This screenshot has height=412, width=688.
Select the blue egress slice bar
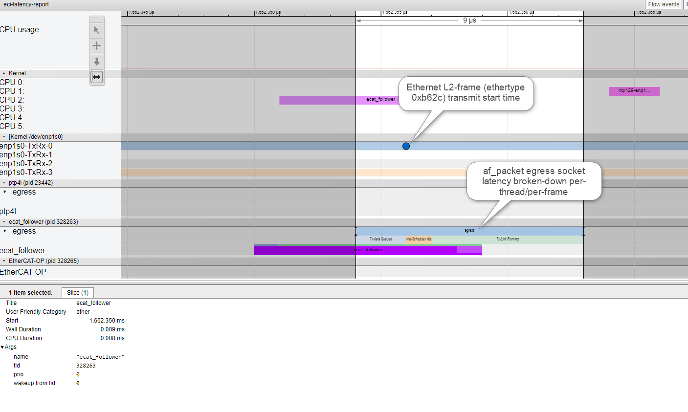coord(469,231)
